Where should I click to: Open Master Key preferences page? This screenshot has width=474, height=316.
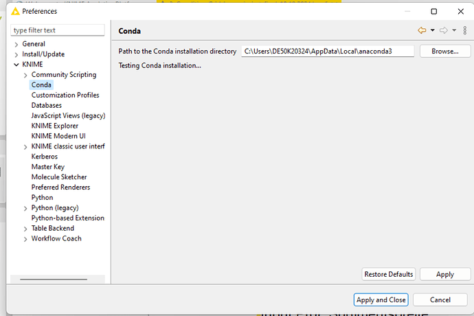tap(48, 167)
